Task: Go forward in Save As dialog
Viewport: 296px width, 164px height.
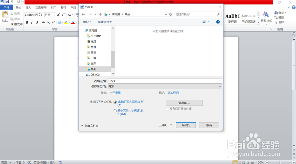Action: pyautogui.click(x=90, y=14)
